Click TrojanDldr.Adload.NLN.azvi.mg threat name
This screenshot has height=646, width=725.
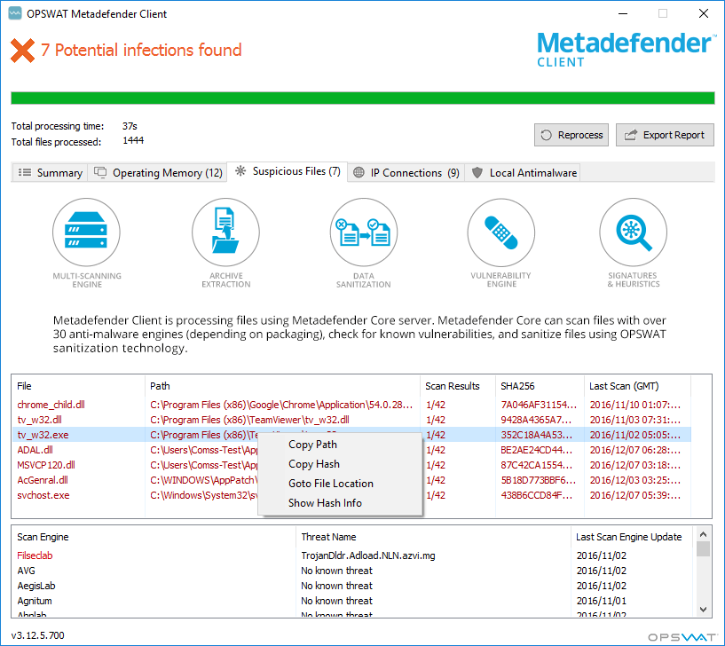click(368, 555)
